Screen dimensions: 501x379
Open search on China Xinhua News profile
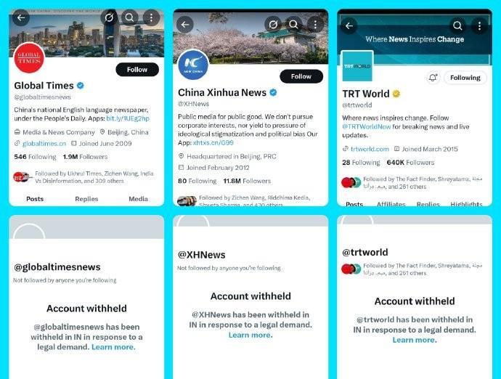click(293, 25)
